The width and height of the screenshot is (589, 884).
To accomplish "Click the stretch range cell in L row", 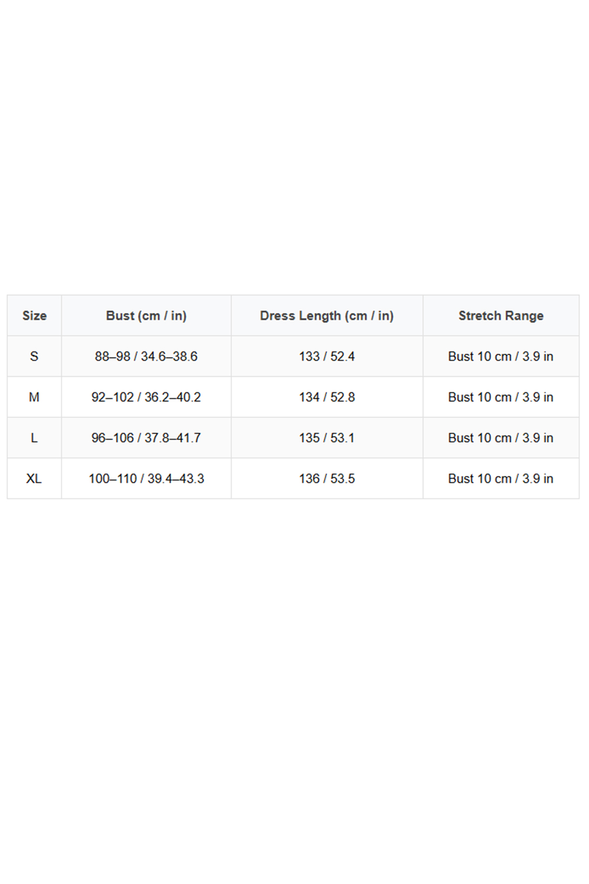I will (501, 438).
